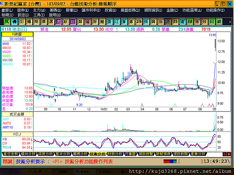Open the 說明(H) help menu
Screen dimensions: 234x175
[x=55, y=15]
